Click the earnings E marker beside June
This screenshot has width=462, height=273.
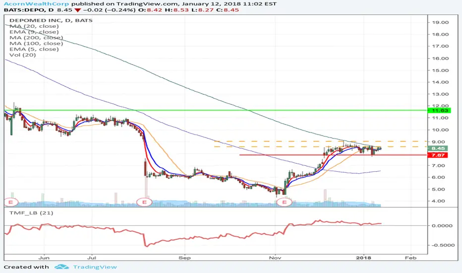[11, 202]
